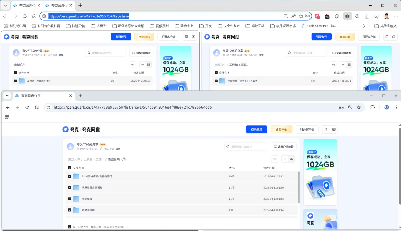Screen dimensions: 401x231
Task: Click 登录账号 button in front window
Action: click(x=257, y=129)
